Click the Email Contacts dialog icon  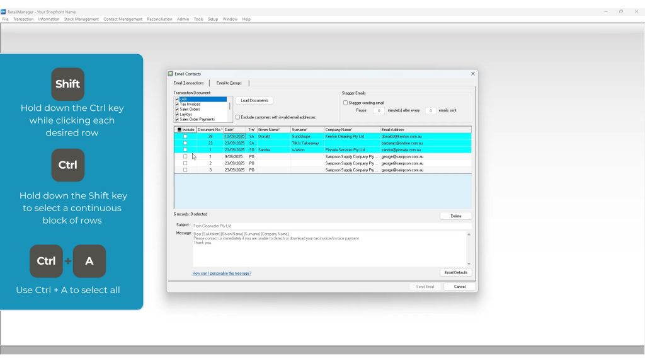coord(171,74)
